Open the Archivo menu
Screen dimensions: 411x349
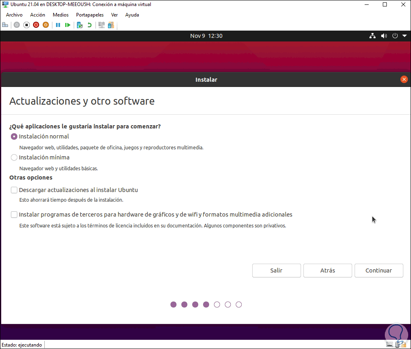pos(14,15)
